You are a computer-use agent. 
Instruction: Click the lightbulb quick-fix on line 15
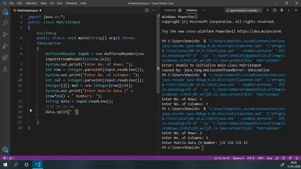(31, 111)
